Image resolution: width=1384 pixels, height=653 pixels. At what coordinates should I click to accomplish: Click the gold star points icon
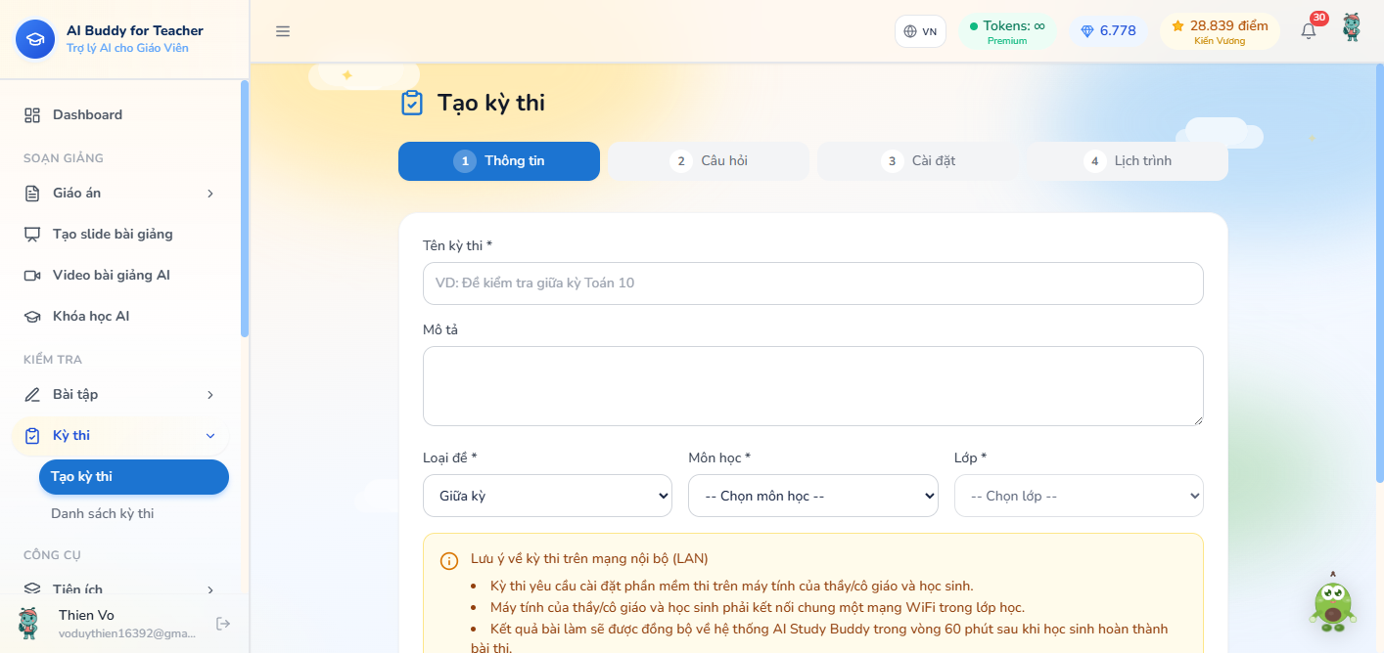[x=1177, y=26]
